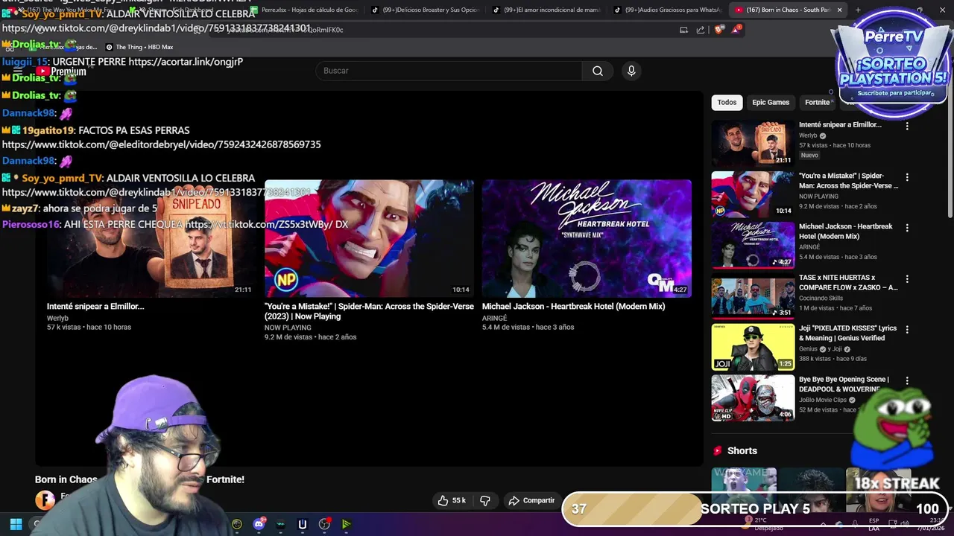Open NOW PLAYING channel under Spider-Man video
The image size is (954, 536).
click(288, 328)
